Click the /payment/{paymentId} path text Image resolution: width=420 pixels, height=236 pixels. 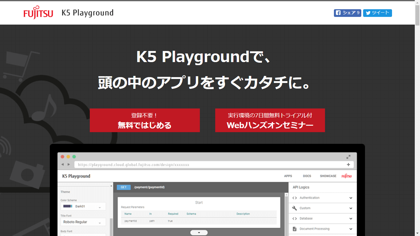click(x=149, y=187)
